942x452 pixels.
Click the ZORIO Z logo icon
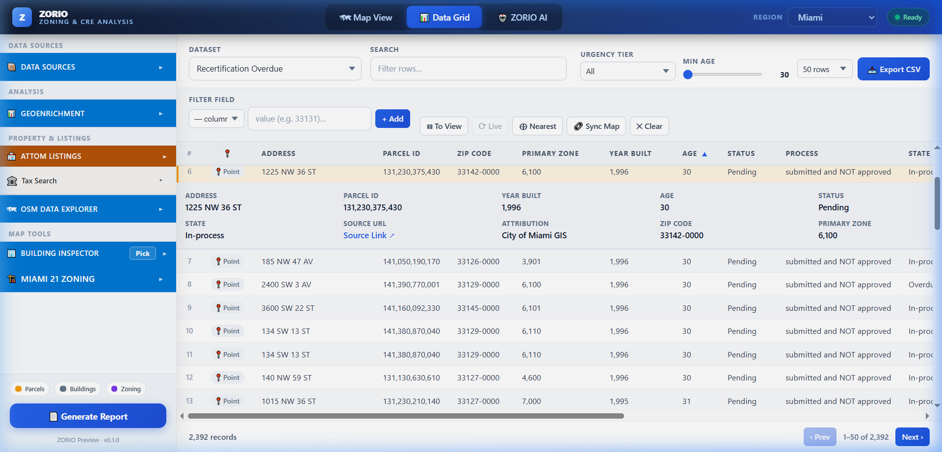(22, 17)
